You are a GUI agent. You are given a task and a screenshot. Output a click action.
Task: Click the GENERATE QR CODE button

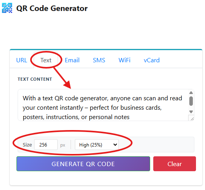(83, 164)
